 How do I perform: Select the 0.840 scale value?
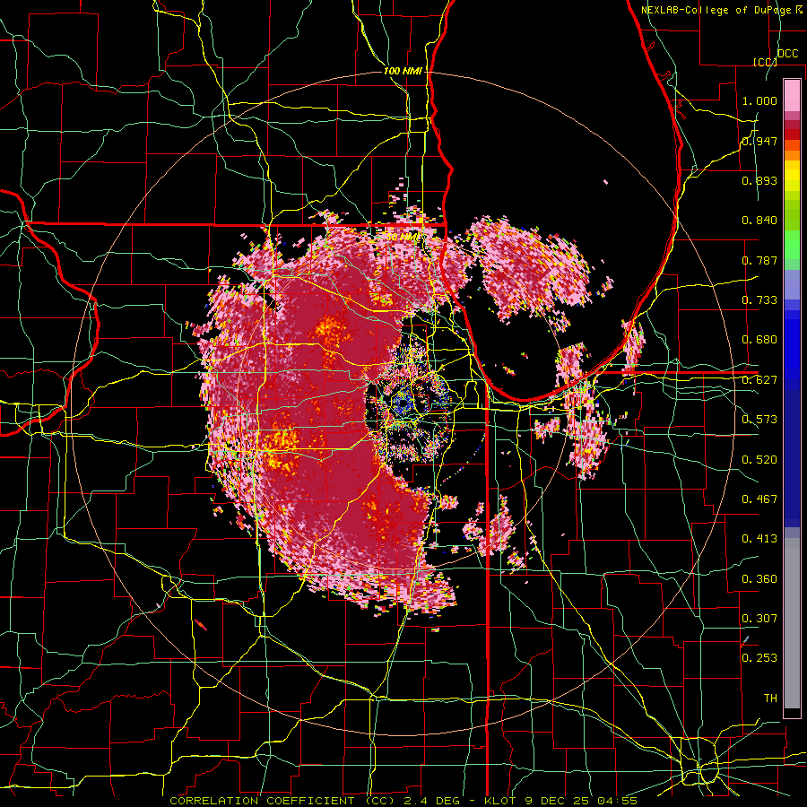tap(759, 221)
